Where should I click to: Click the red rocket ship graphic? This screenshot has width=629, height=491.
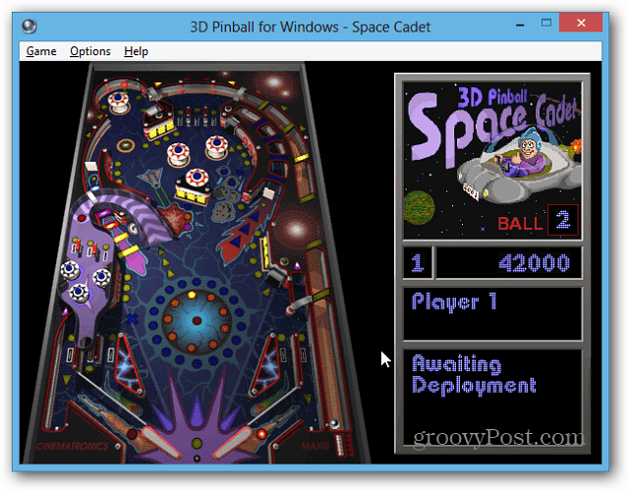[x=246, y=233]
